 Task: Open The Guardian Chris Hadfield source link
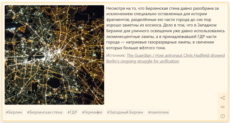tap(166, 58)
